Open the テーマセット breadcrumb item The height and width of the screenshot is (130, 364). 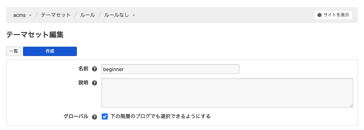[56, 15]
